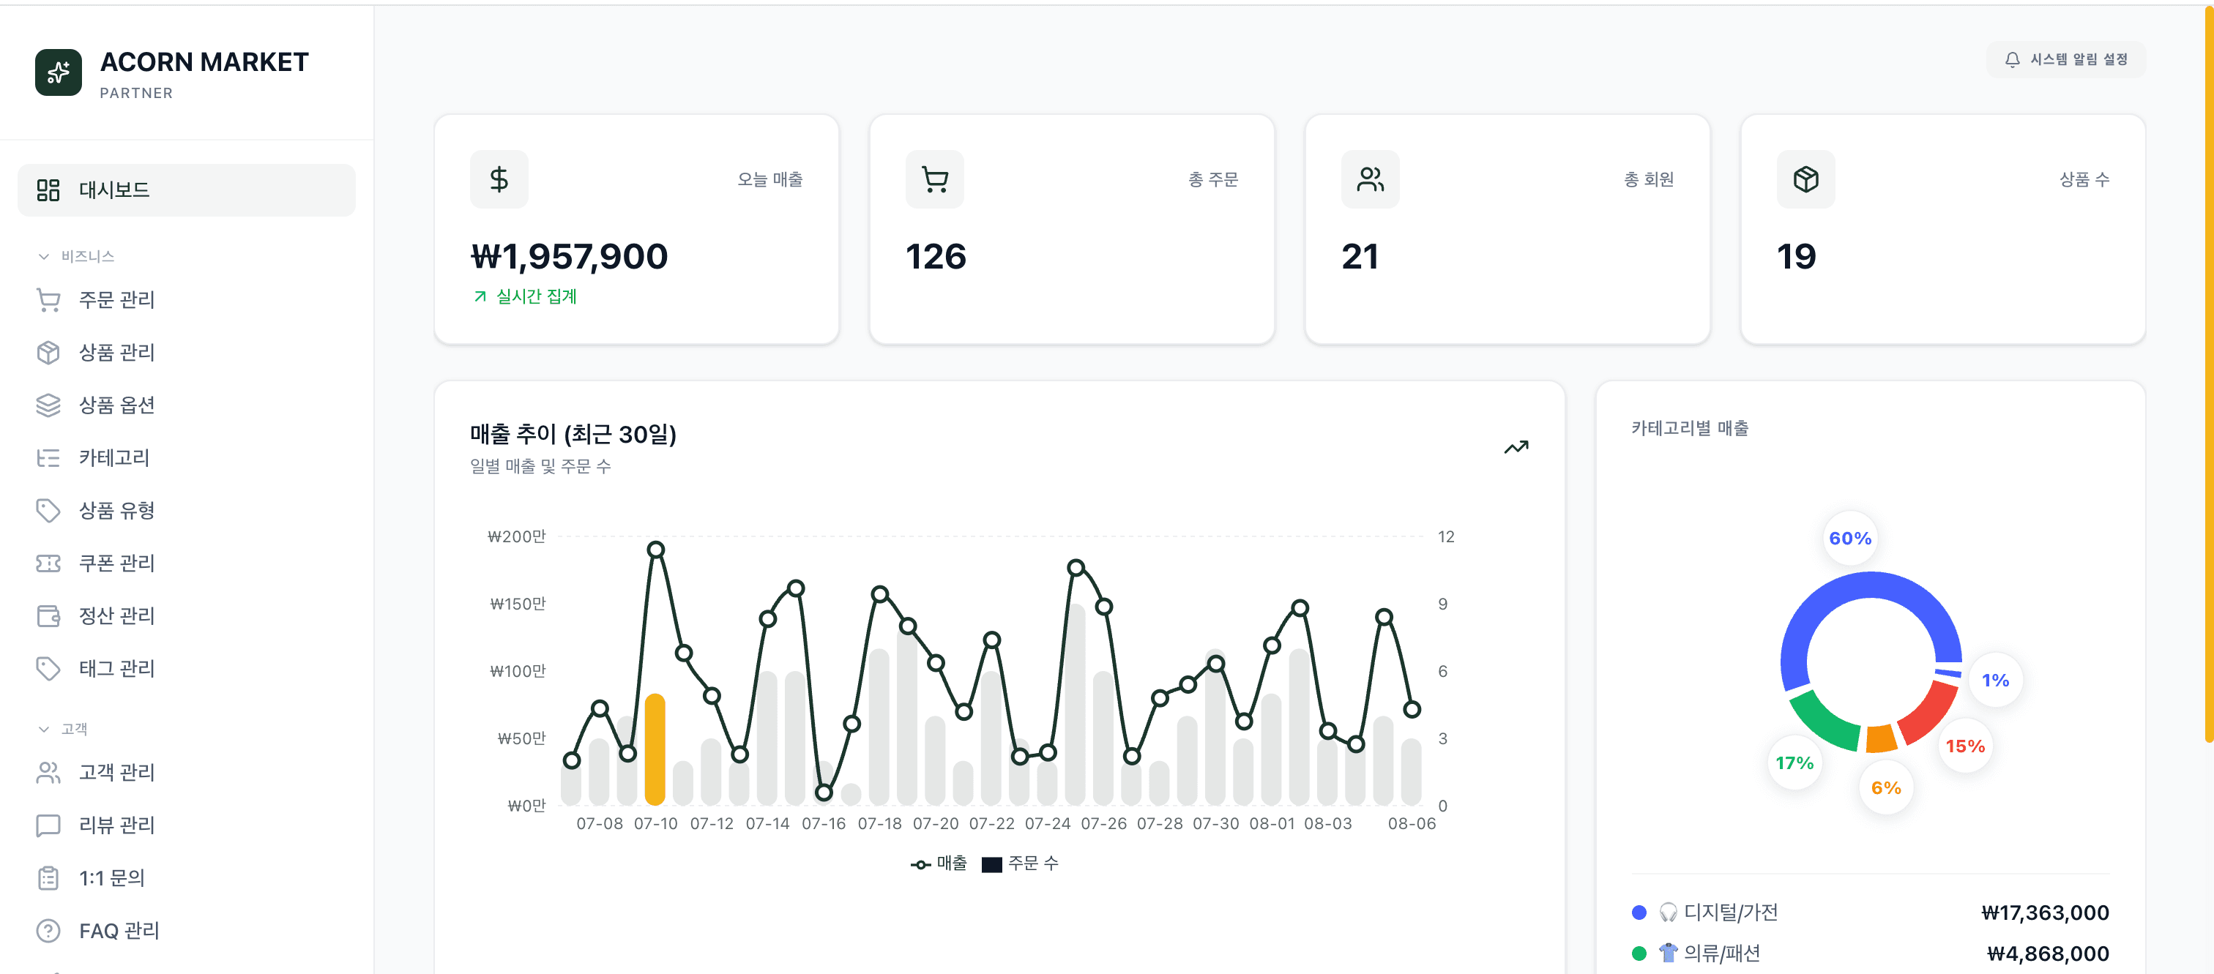Click the users icon beside 고객 관리

tap(48, 772)
